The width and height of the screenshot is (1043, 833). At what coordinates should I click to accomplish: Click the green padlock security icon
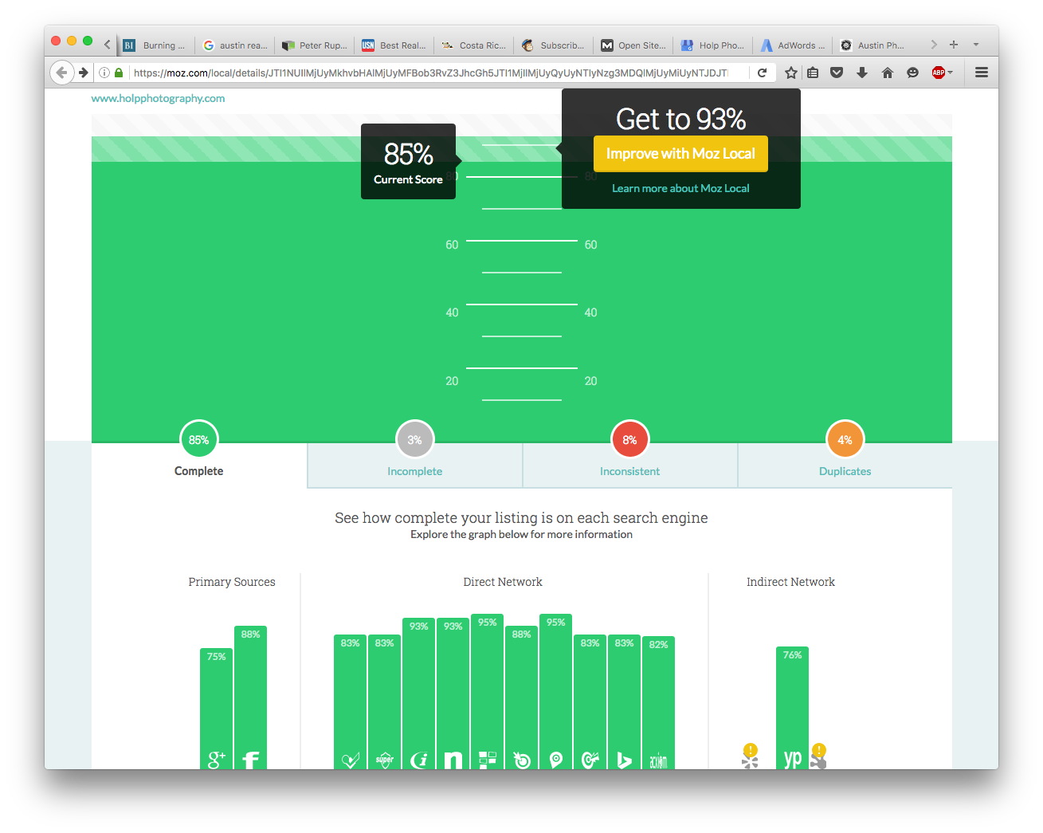[x=119, y=73]
